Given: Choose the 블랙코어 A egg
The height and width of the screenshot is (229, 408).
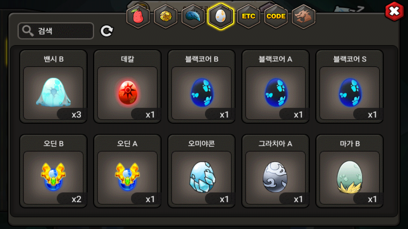Looking at the screenshot, I should pos(275,87).
